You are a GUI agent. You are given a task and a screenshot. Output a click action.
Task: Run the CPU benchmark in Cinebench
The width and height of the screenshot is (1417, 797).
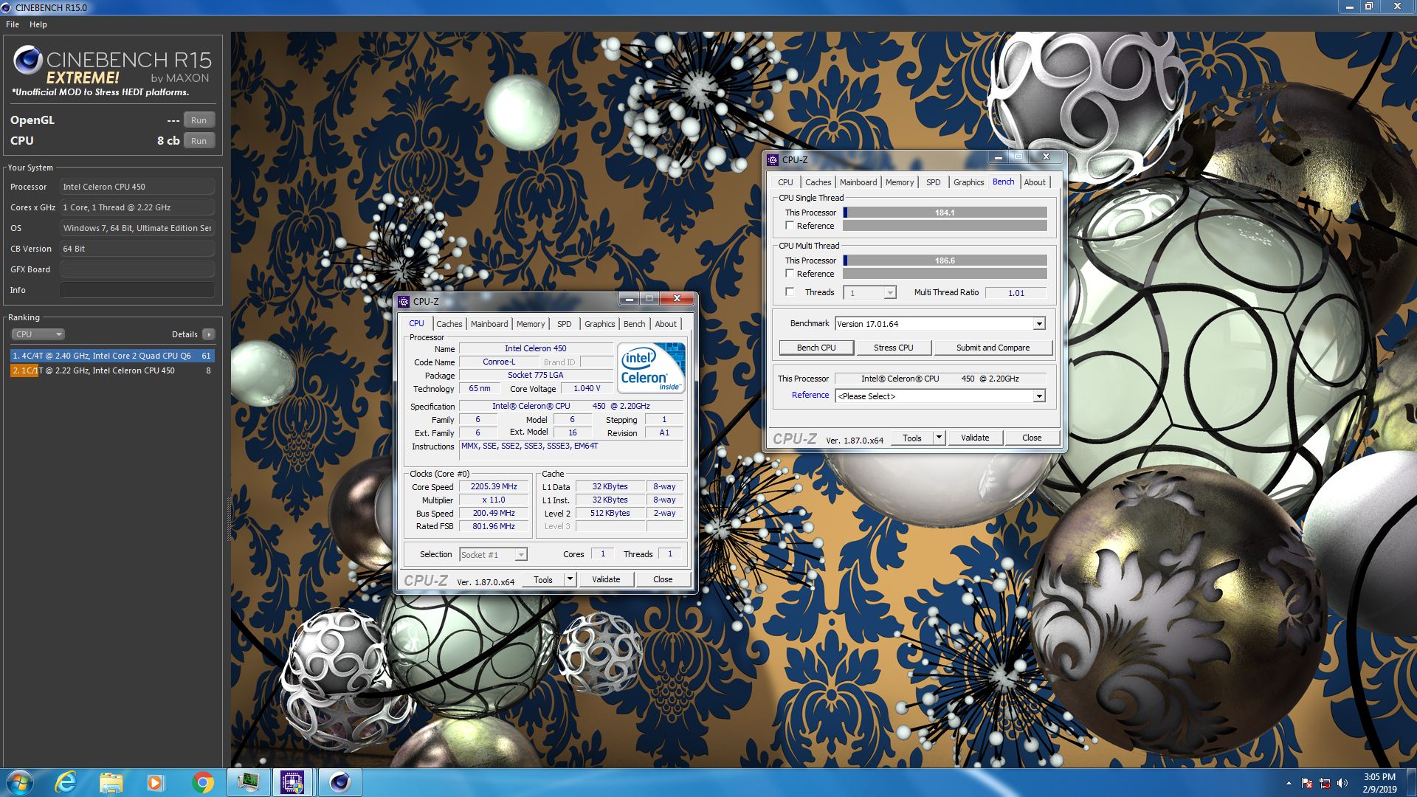[x=199, y=141]
